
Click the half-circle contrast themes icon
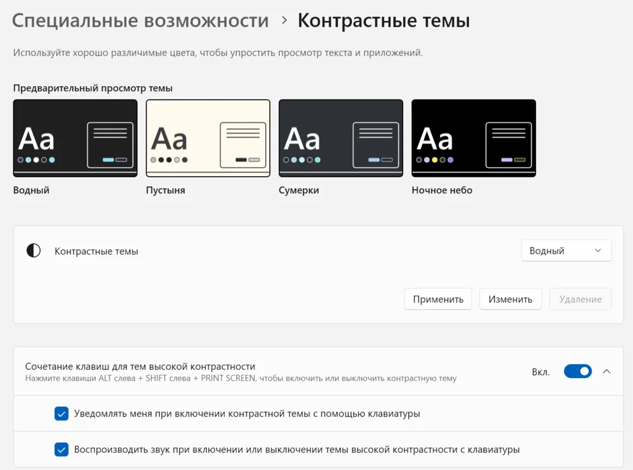coord(34,251)
